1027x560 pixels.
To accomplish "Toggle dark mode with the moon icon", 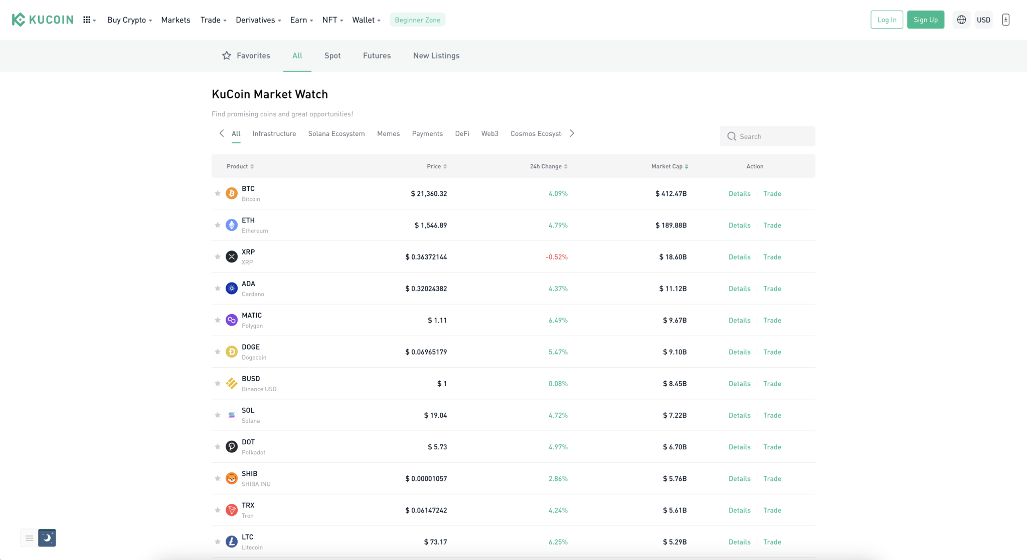I will click(47, 537).
